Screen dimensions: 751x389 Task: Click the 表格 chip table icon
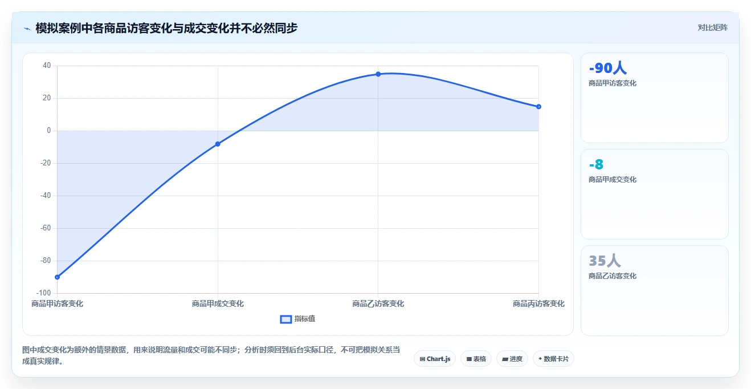click(x=469, y=359)
